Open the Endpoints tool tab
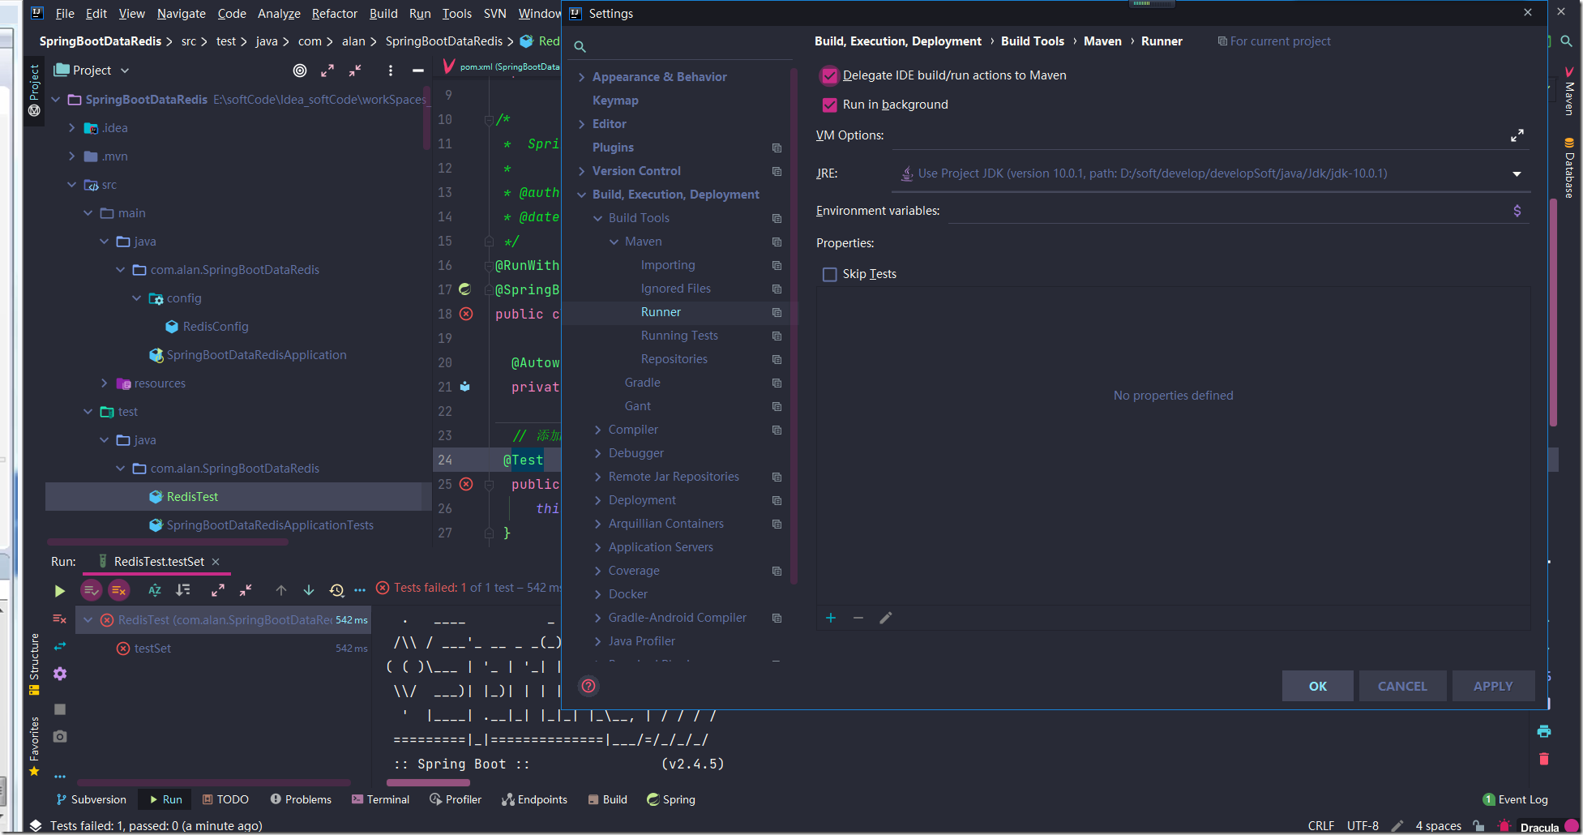 [x=534, y=799]
